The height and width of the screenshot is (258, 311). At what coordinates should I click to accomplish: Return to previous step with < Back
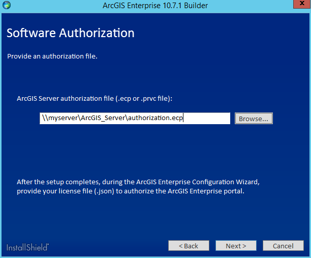tap(188, 246)
